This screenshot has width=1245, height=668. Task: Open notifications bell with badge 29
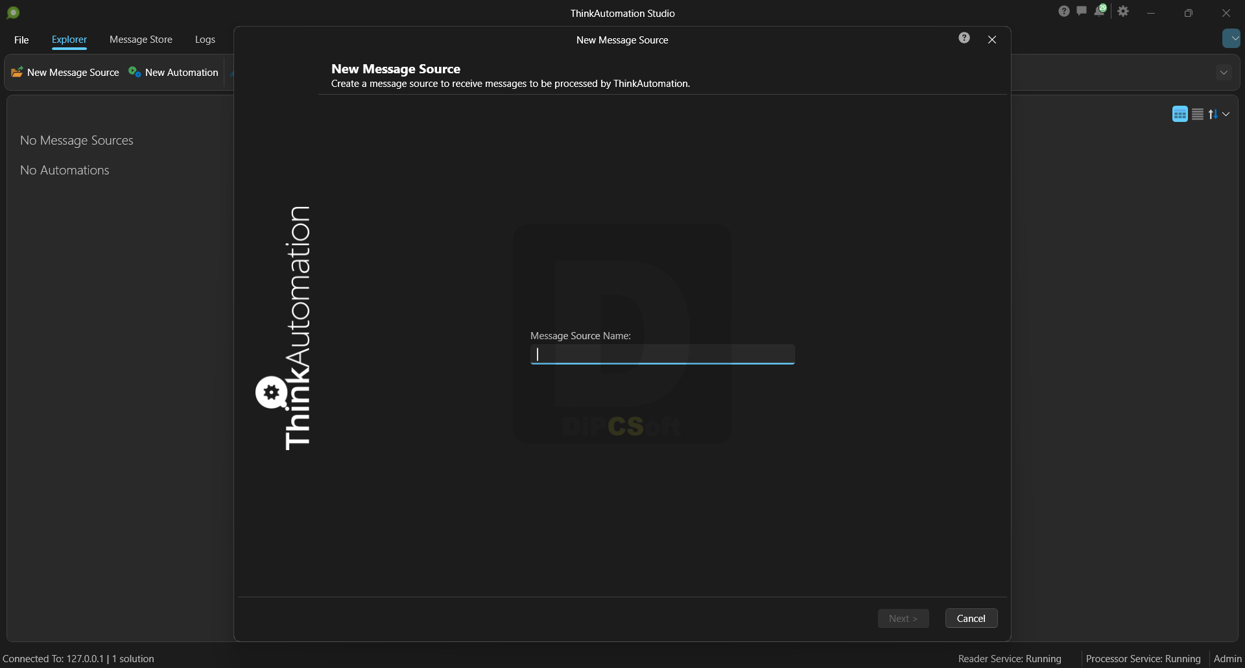(x=1100, y=10)
